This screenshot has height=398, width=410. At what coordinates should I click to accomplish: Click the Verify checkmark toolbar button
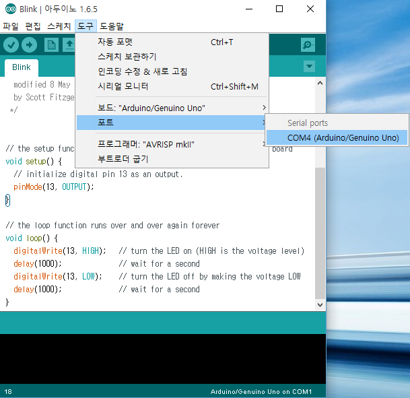(x=11, y=45)
